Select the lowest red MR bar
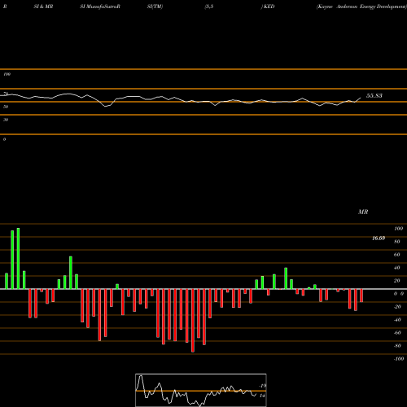 (x=193, y=321)
